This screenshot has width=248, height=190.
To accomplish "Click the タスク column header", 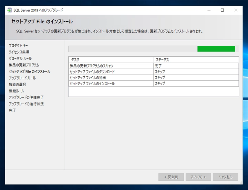I will 111,60.
